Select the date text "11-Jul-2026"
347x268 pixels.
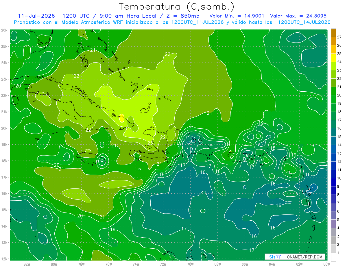coord(36,16)
